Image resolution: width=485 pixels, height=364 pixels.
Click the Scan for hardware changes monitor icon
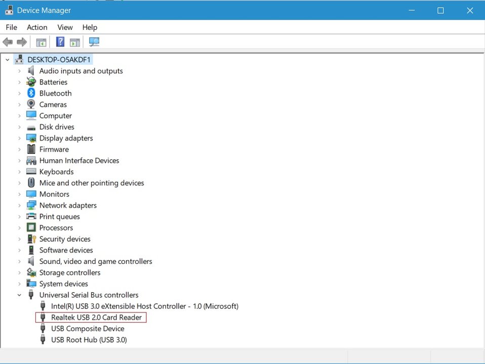(x=94, y=42)
